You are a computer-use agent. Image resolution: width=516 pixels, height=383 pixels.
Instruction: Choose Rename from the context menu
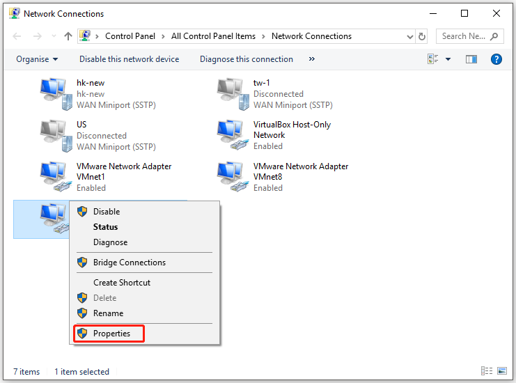tap(144, 313)
